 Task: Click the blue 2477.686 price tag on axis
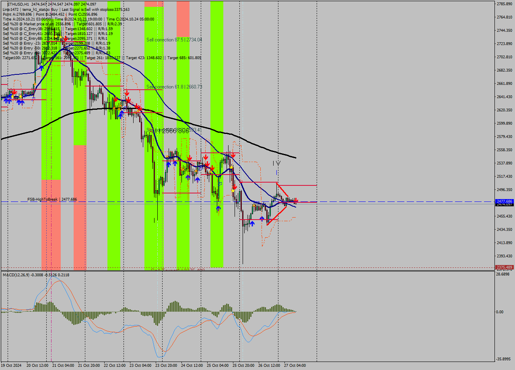pos(505,201)
